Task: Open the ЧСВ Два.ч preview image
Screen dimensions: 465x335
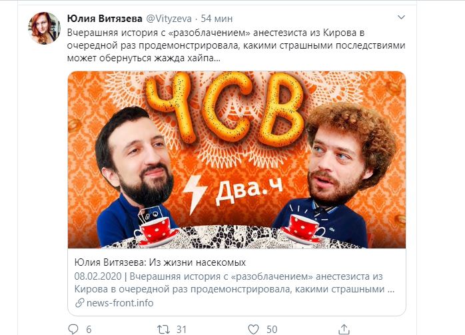Action: click(x=236, y=159)
